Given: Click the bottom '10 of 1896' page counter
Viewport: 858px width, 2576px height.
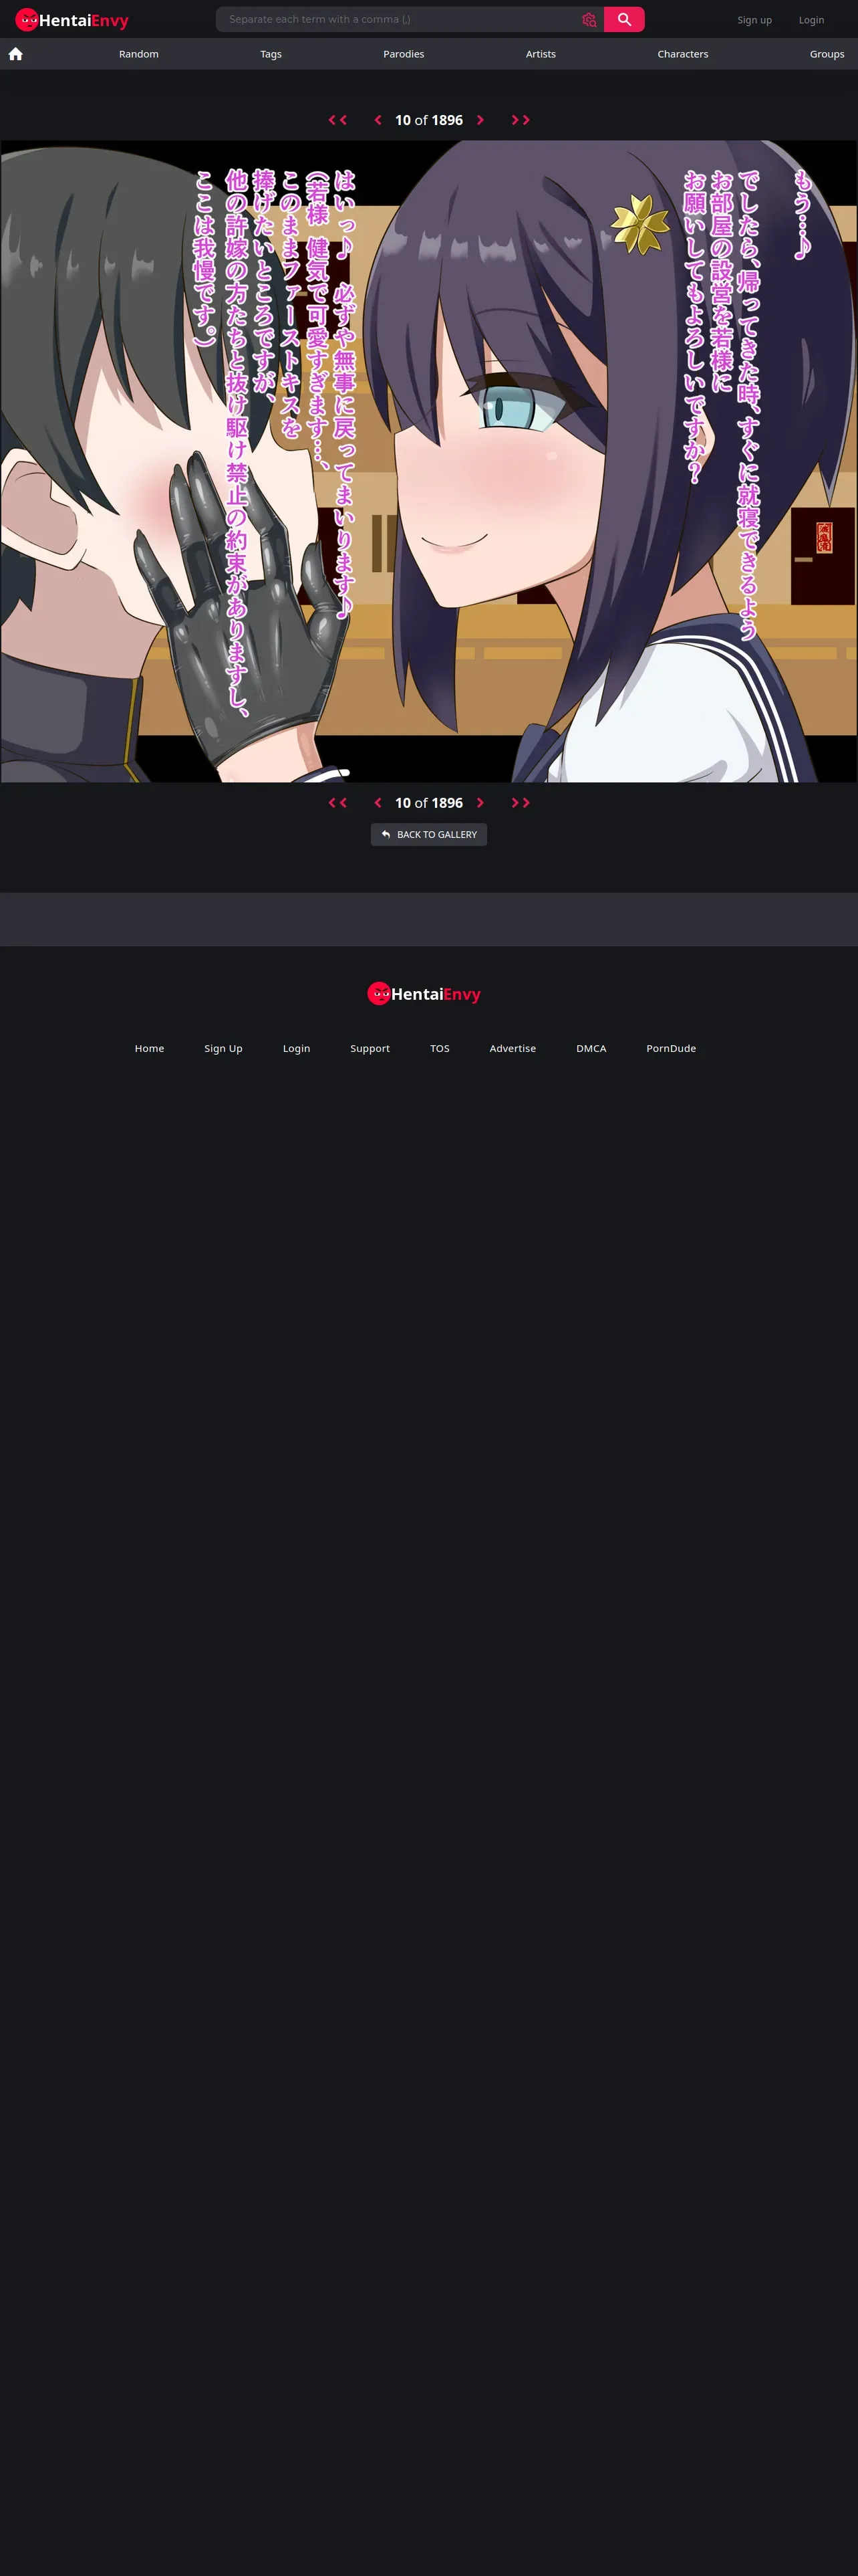Looking at the screenshot, I should pyautogui.click(x=428, y=803).
